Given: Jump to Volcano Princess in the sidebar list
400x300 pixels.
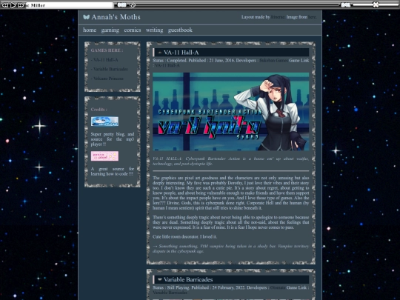Looking at the screenshot, I should tap(107, 79).
